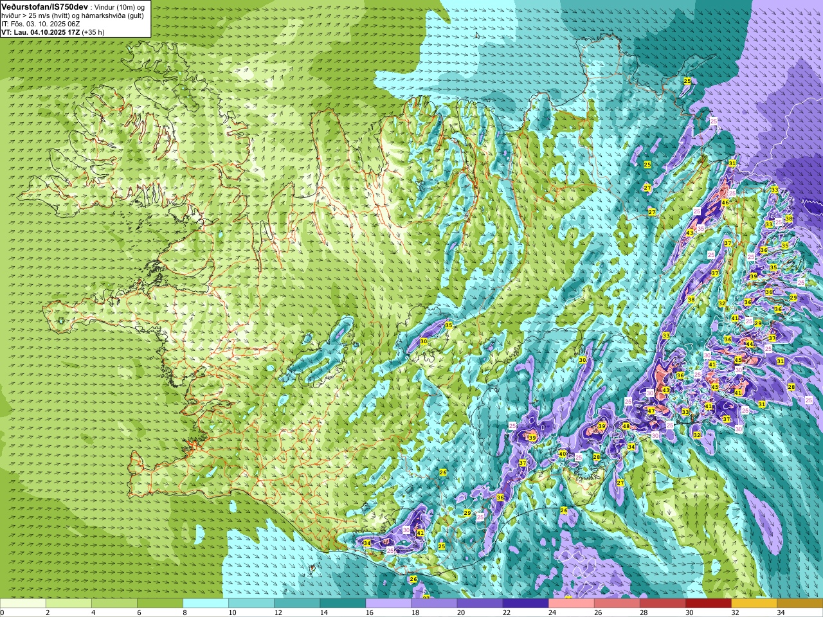The height and width of the screenshot is (617, 823).
Task: Click the 14–16 m/s dark teal legend swatch
Action: (x=343, y=604)
